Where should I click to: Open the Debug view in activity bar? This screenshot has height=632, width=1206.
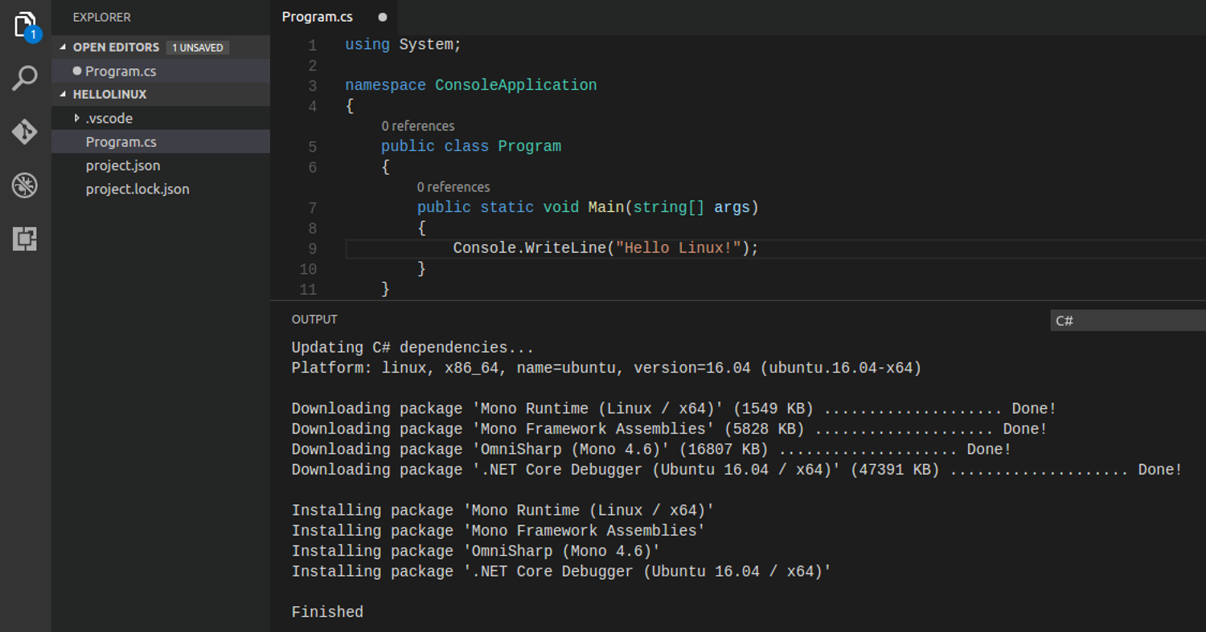(x=25, y=186)
